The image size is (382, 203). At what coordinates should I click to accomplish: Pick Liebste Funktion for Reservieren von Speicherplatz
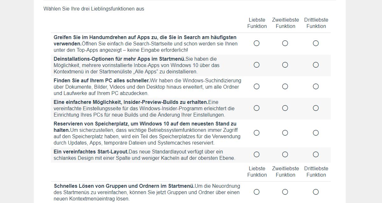coord(257,133)
